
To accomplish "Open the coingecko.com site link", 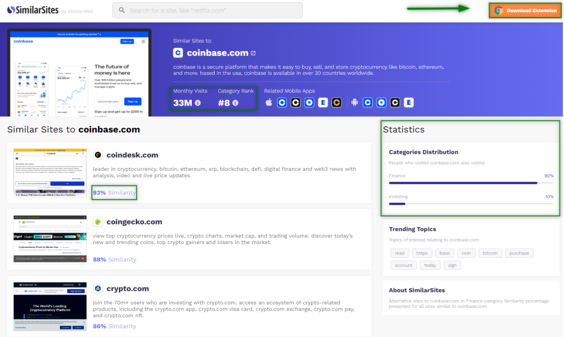I will click(x=134, y=222).
